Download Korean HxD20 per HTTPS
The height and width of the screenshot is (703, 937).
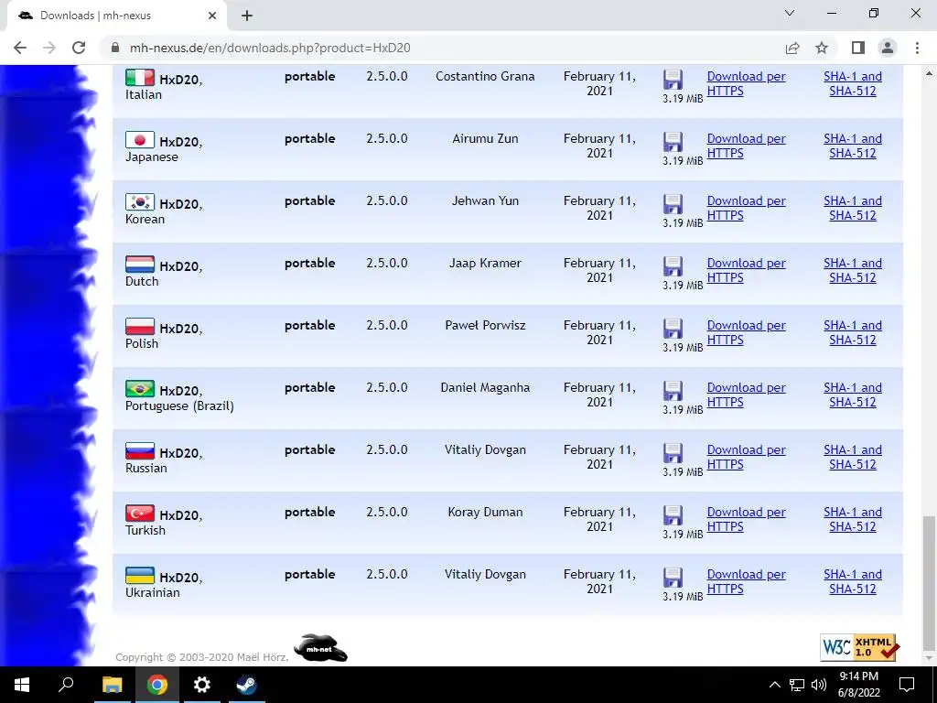(x=747, y=208)
